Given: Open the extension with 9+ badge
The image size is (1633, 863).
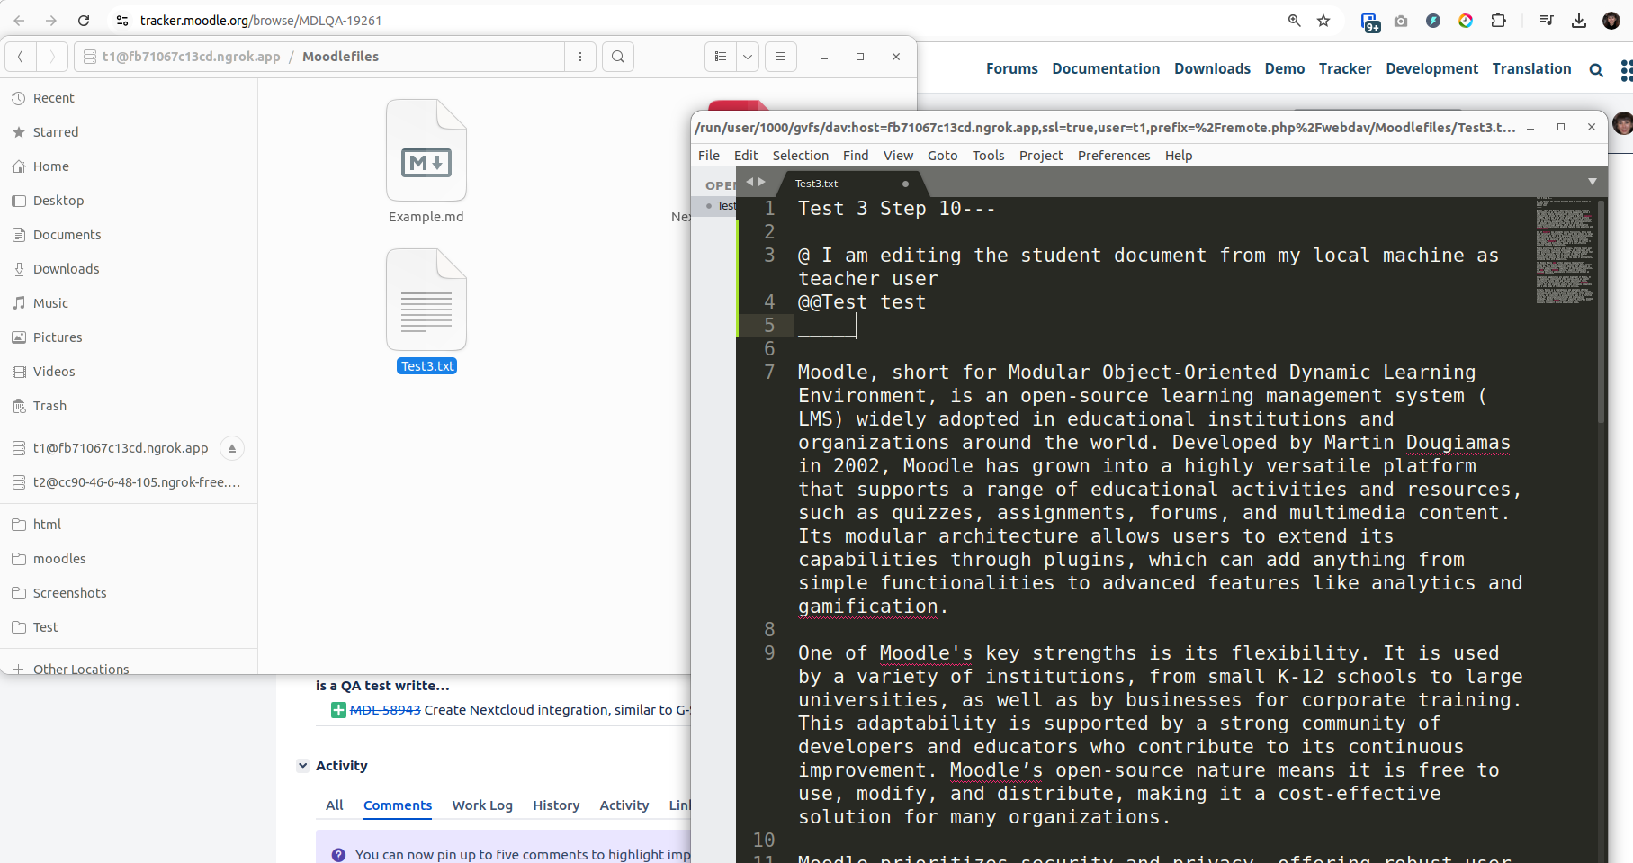Looking at the screenshot, I should tap(1370, 22).
